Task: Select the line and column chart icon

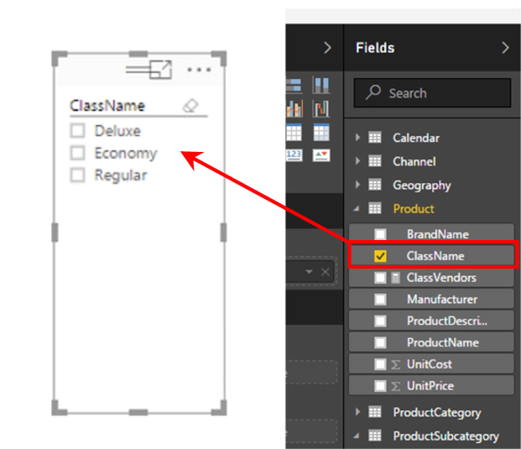Action: 294,108
